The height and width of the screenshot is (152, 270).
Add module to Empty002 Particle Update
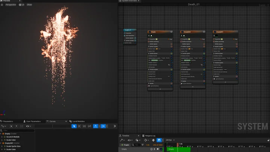tap(204, 69)
